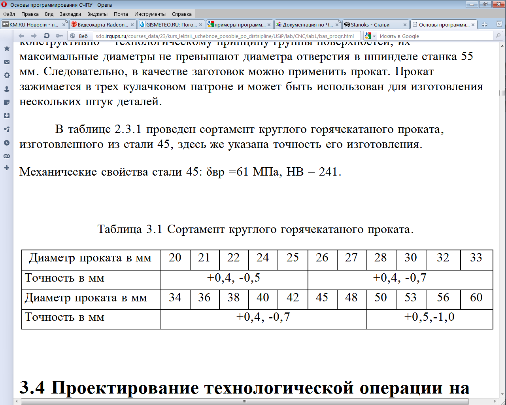Viewport: 506px width, 405px height.
Task: Reload the current page
Action: [x=47, y=36]
